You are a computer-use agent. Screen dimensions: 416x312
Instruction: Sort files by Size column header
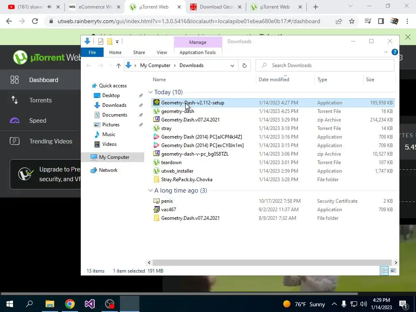pyautogui.click(x=370, y=79)
